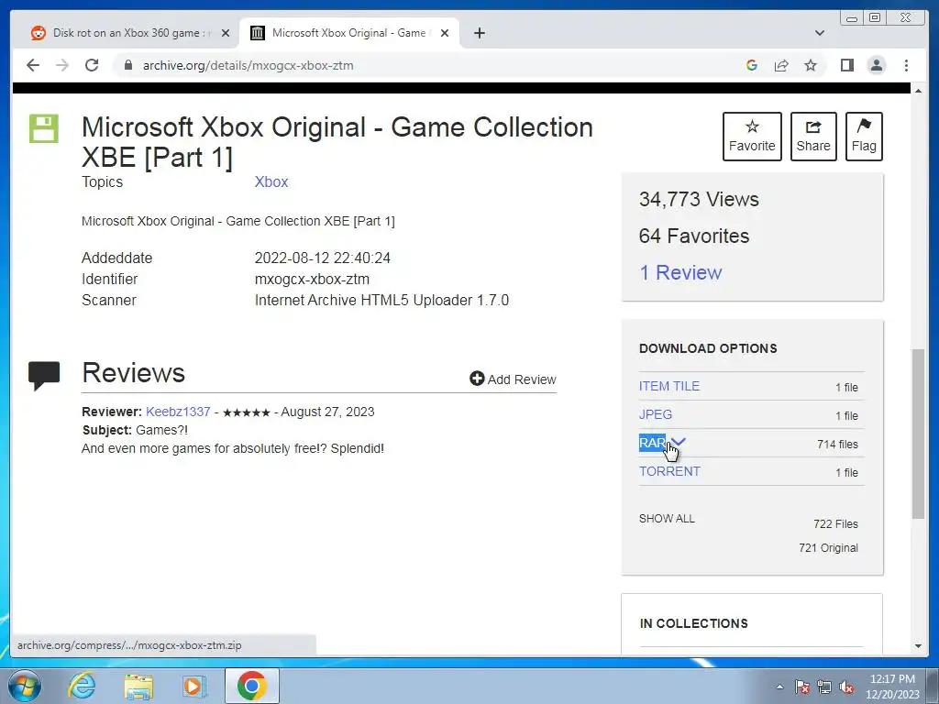Click the network tray icon

point(824,687)
